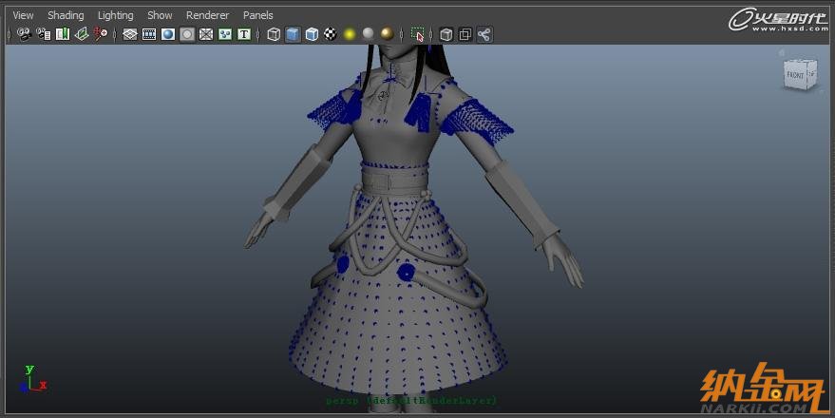Switch to Wireframe cube display
Screen dimensions: 835x418
(274, 34)
